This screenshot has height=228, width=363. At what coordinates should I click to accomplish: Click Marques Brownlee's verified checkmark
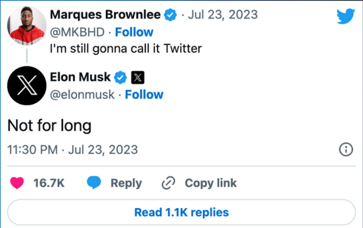pyautogui.click(x=171, y=15)
